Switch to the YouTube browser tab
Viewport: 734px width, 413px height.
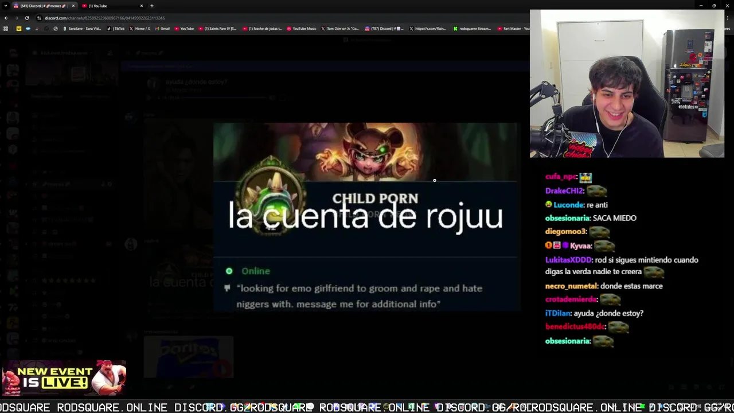point(112,6)
